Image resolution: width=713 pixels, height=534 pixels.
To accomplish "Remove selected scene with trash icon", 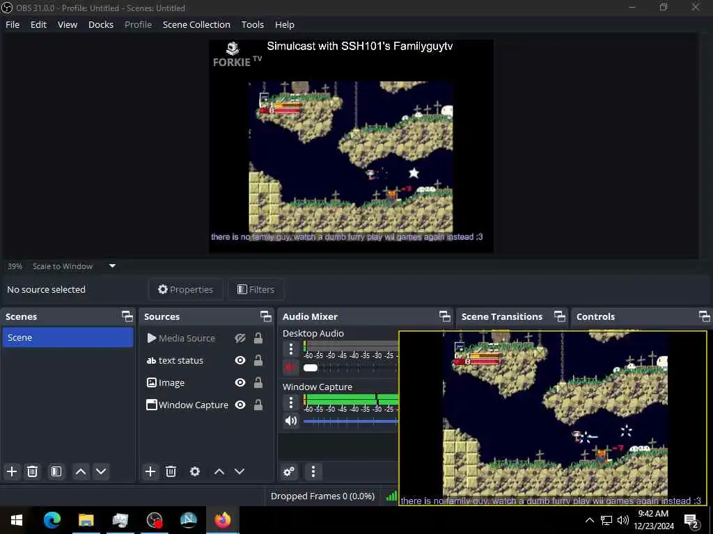I will click(x=32, y=471).
